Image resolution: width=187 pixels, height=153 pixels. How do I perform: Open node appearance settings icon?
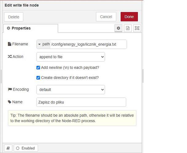tap(137, 28)
